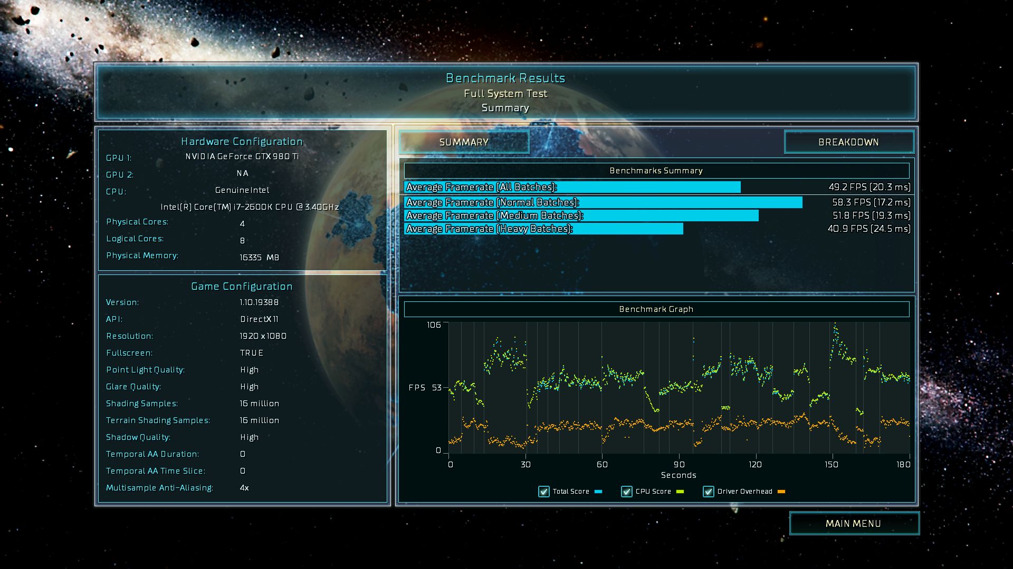Click the Benchmarks Summary header

(656, 171)
